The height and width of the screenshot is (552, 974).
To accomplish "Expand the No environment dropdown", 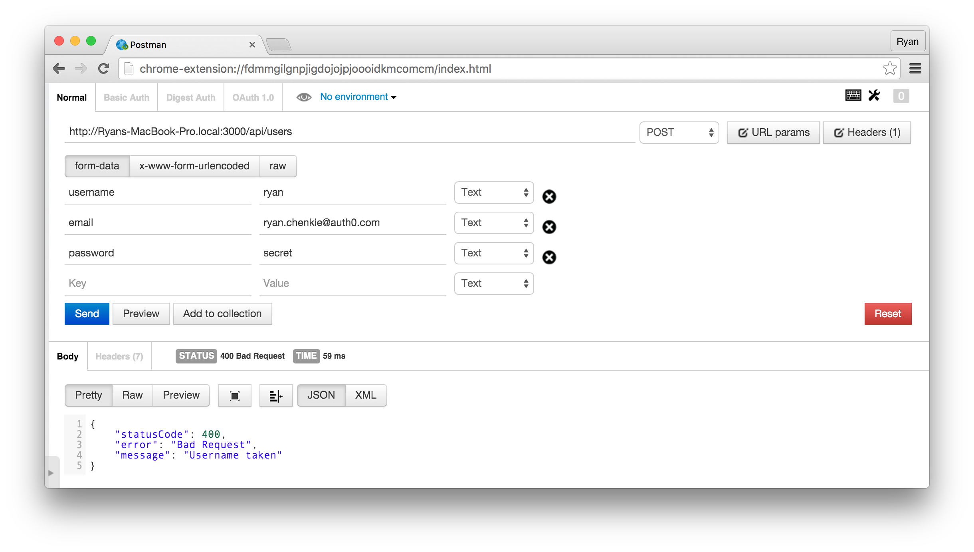I will pos(358,97).
